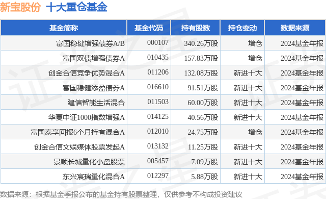
Task: Select fund 富国稳健增强债券A/B
Action: pos(90,43)
